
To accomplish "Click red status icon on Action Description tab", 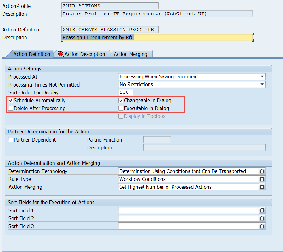I will (x=60, y=54).
